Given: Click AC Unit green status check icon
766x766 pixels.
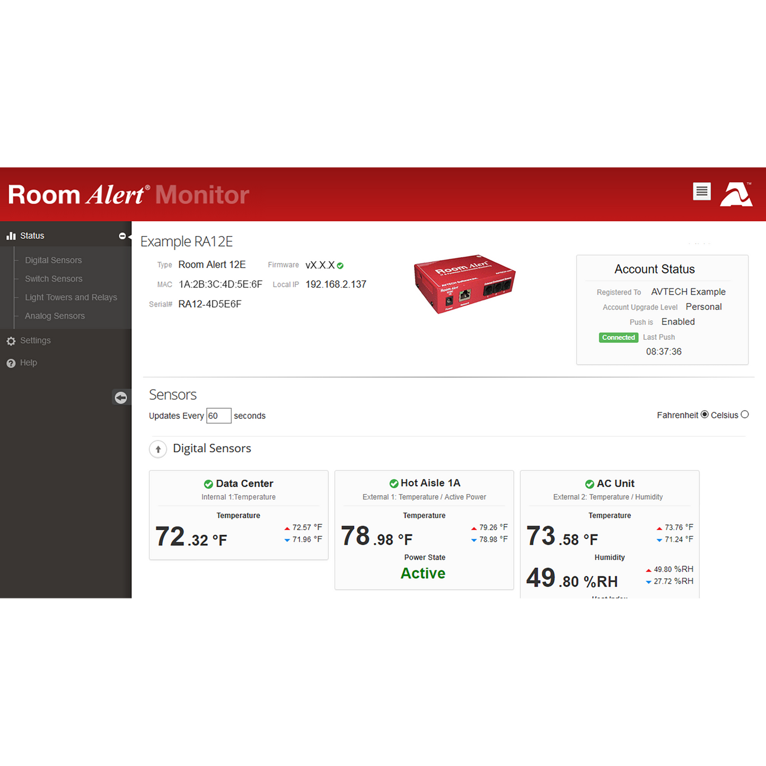Looking at the screenshot, I should (589, 484).
